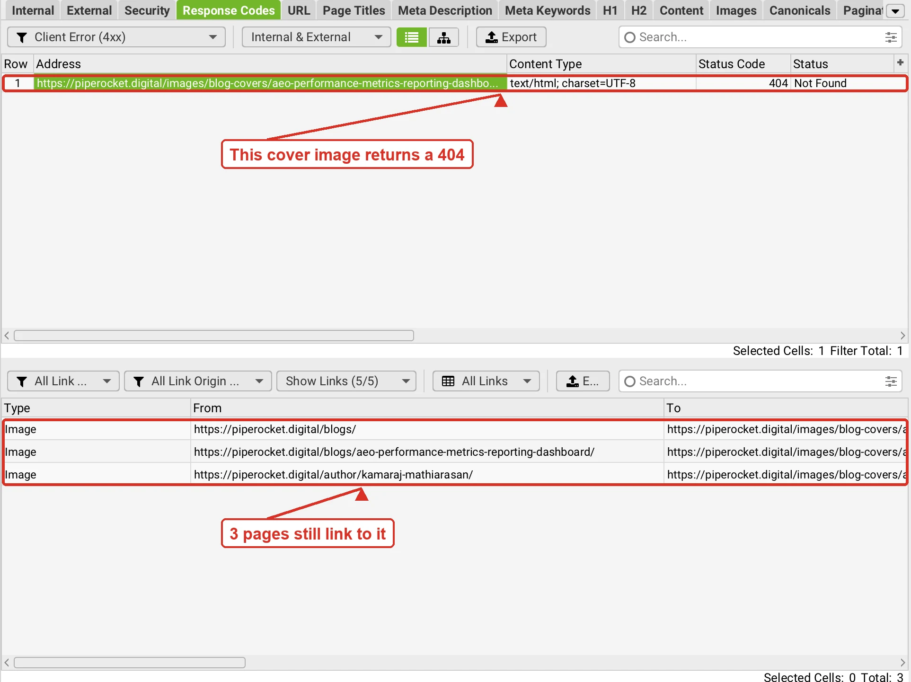
Task: Open Show Links (5/5) dropdown
Action: coord(346,381)
